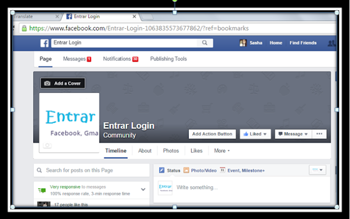The image size is (350, 219).
Task: Click the Sasha profile name link
Action: pyautogui.click(x=256, y=43)
